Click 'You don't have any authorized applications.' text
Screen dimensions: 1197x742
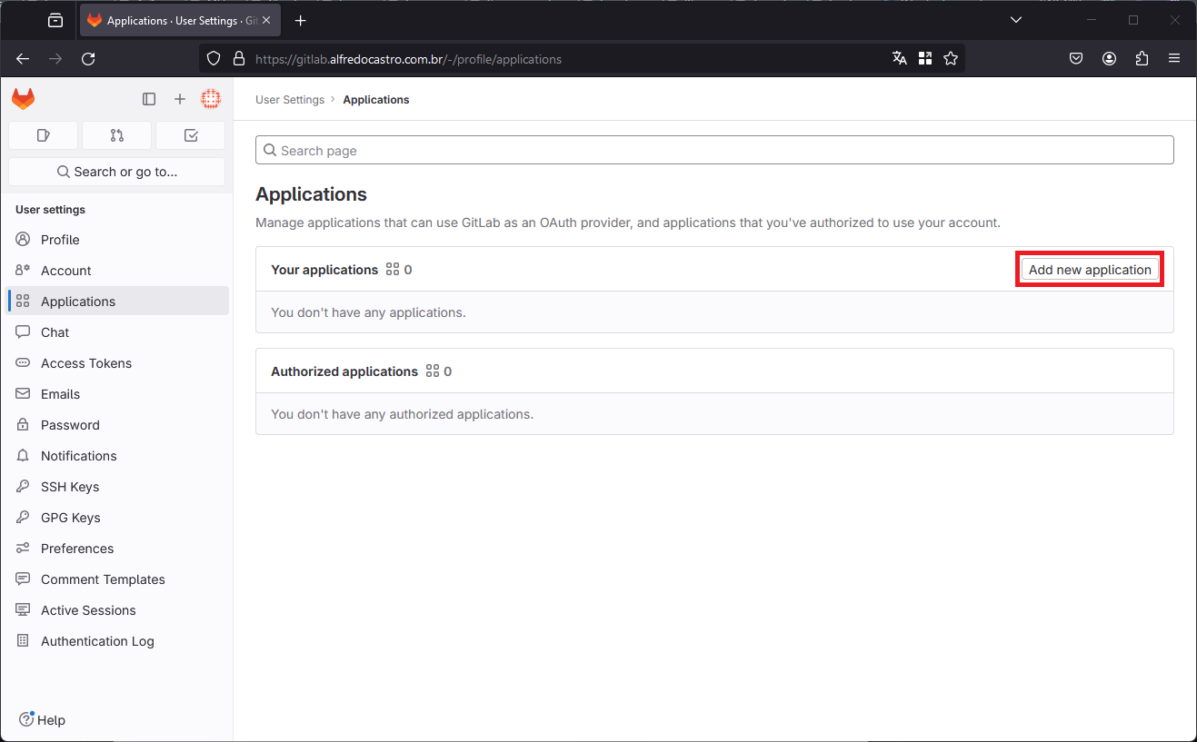402,414
